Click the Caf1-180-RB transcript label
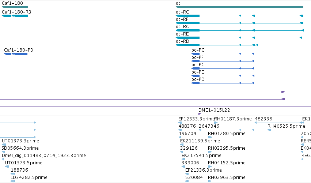Viewport: 311px width, 183px height. tap(16, 12)
